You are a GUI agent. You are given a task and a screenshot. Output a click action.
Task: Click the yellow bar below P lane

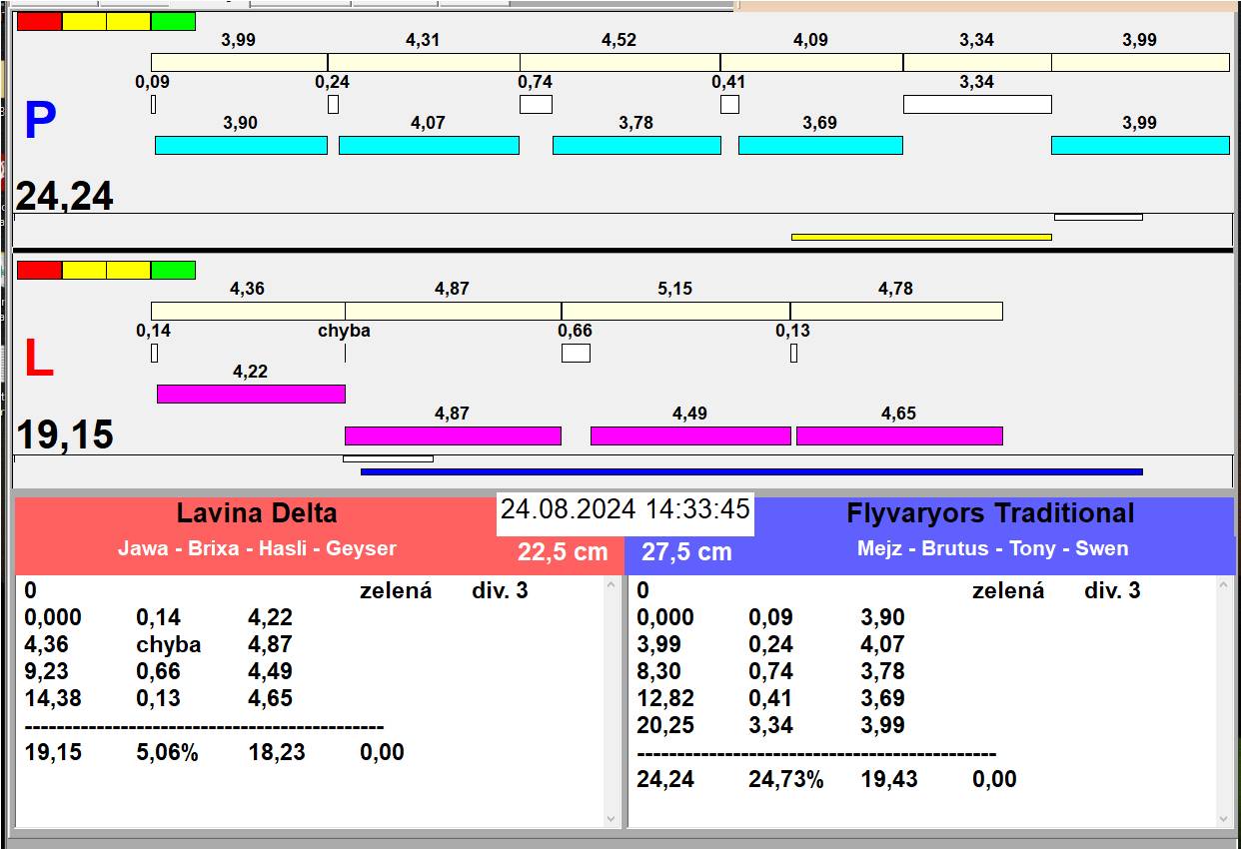coord(920,237)
